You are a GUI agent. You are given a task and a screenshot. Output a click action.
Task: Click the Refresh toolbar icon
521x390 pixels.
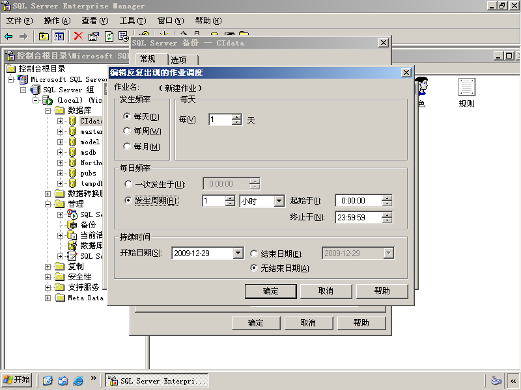point(109,36)
